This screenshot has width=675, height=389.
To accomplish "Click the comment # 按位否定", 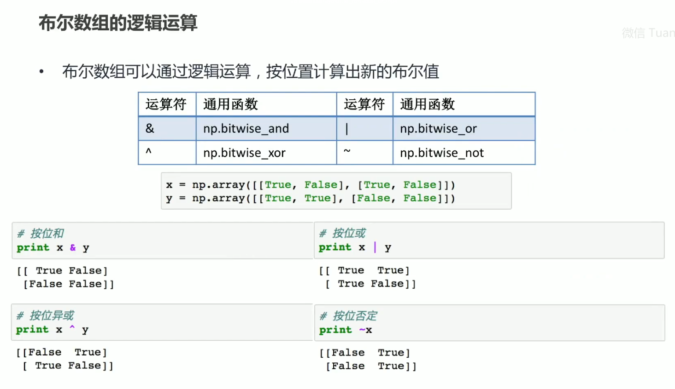I will [348, 316].
